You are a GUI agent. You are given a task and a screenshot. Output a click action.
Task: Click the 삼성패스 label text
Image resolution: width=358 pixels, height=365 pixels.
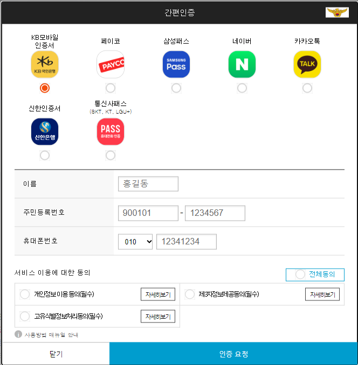click(176, 41)
